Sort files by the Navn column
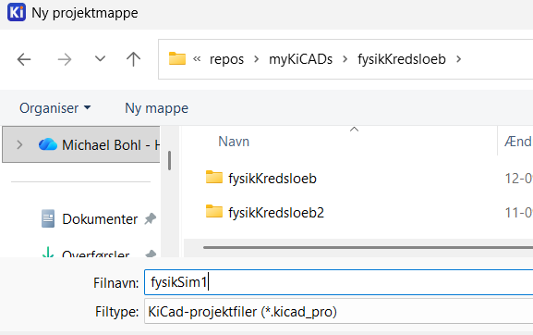This screenshot has height=335, width=533. [234, 142]
